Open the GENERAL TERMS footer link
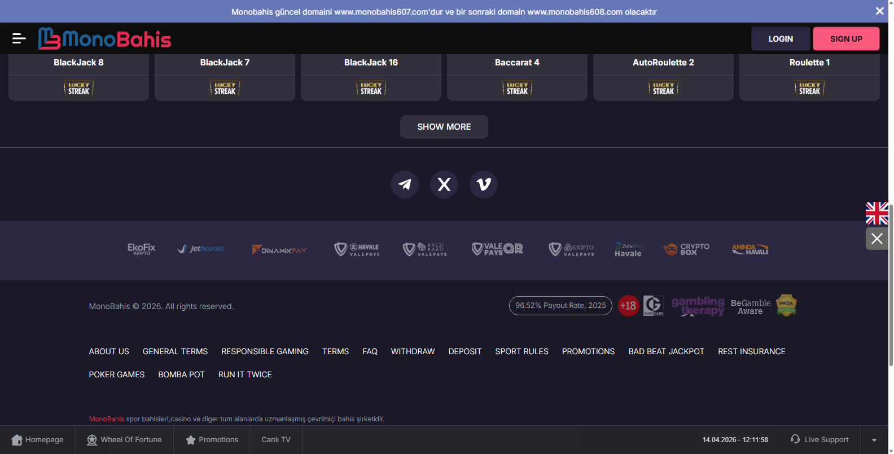Screen dimensions: 894x454 (x=175, y=351)
